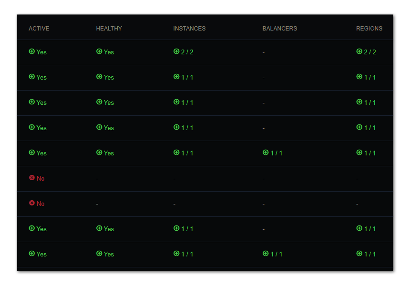
Task: Click the first row's Active green icon
Action: (32, 51)
